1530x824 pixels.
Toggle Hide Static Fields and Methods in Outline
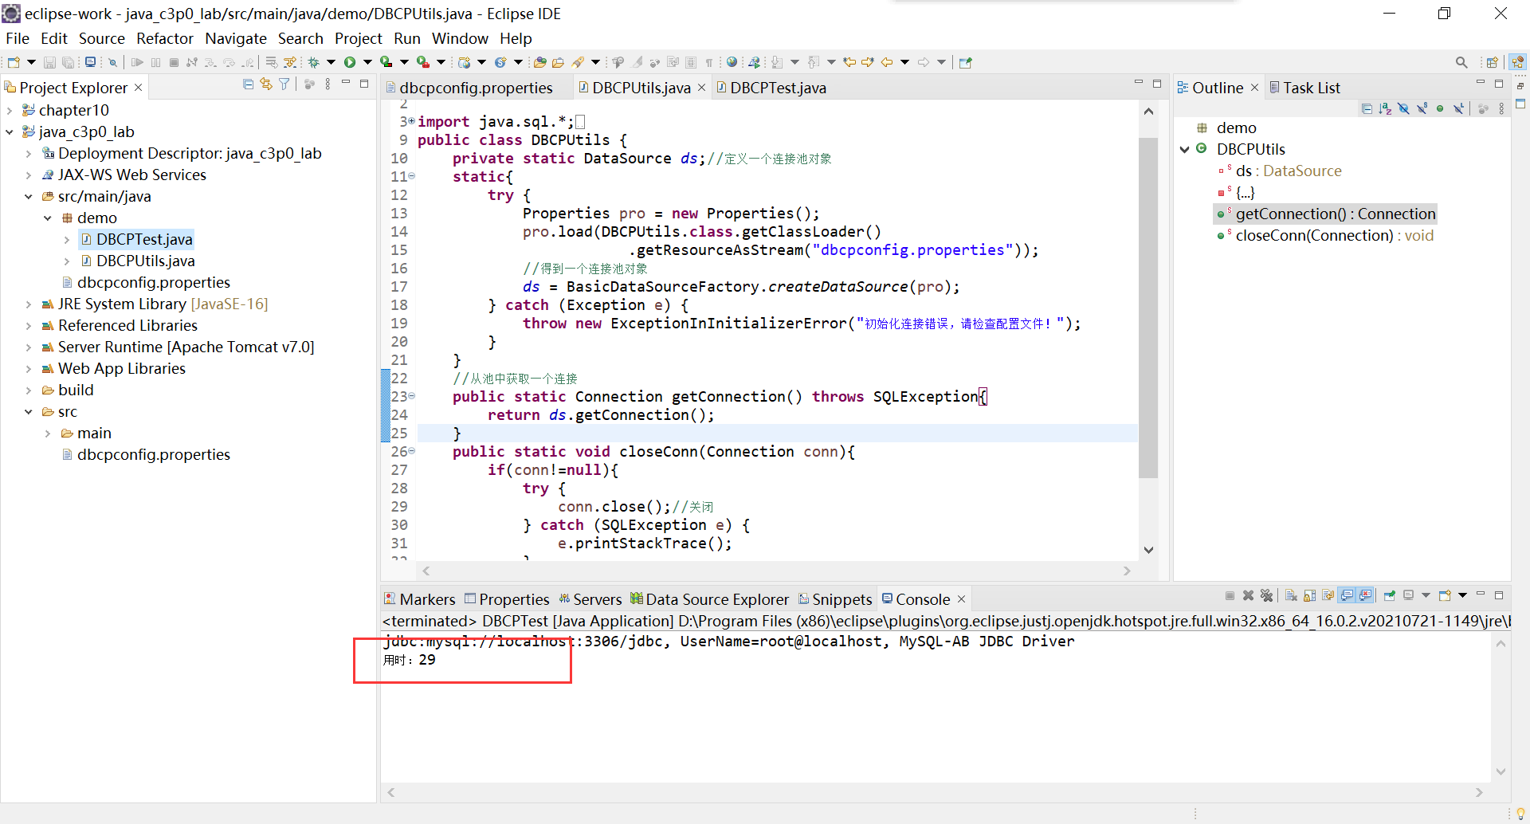(1422, 108)
